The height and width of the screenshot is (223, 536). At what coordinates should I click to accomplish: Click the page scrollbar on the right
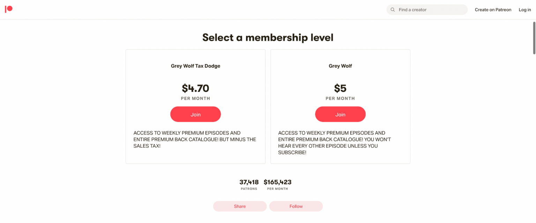tap(534, 38)
